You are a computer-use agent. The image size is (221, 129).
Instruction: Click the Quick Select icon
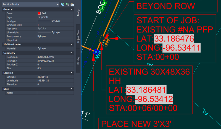72,4
